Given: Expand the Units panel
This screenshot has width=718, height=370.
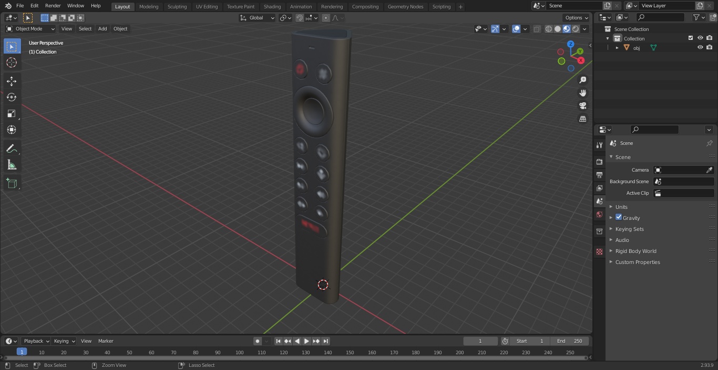Looking at the screenshot, I should coord(621,207).
